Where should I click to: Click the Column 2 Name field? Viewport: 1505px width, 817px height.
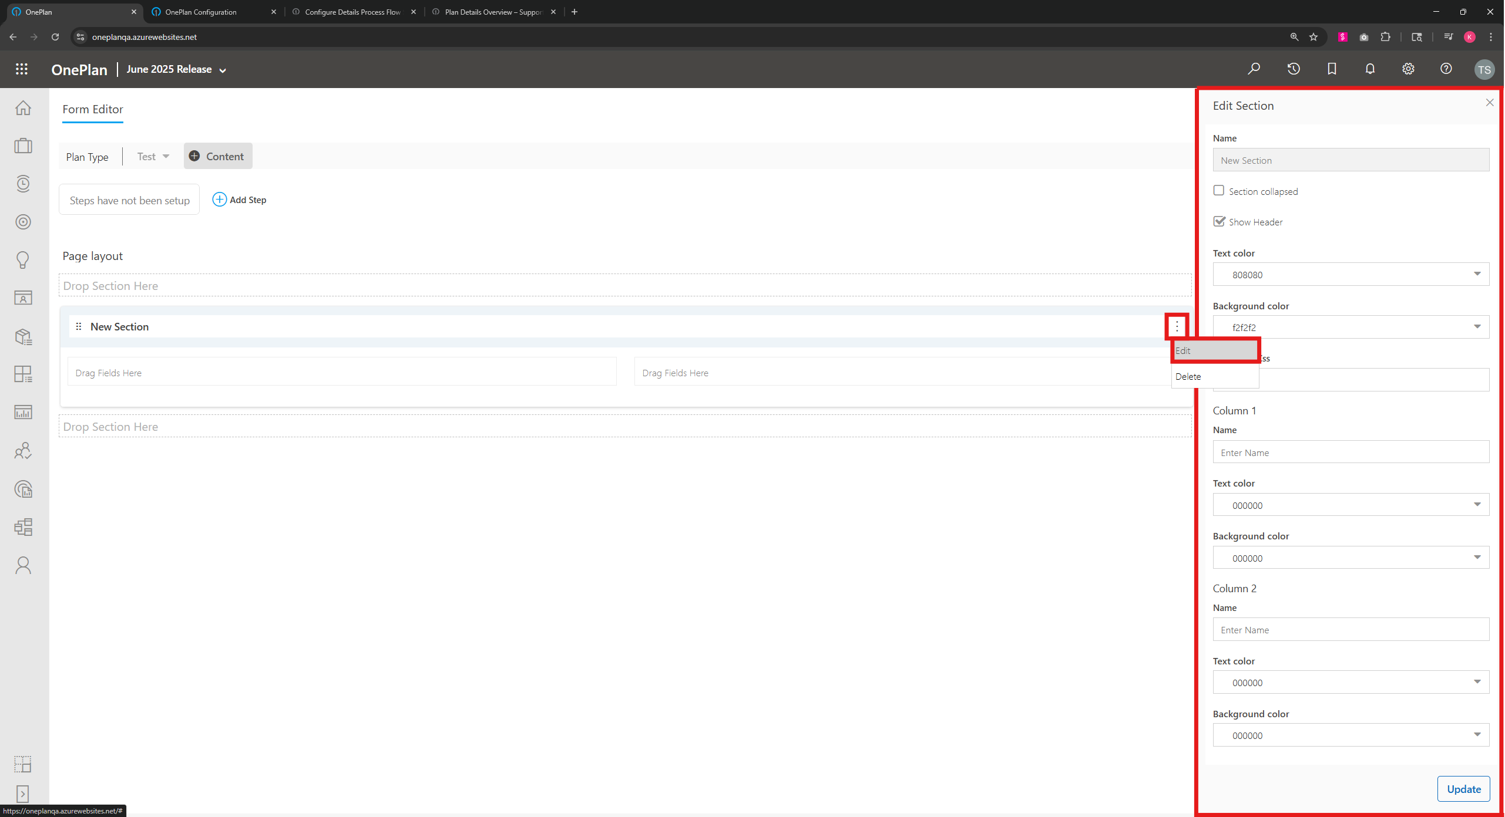click(x=1351, y=630)
